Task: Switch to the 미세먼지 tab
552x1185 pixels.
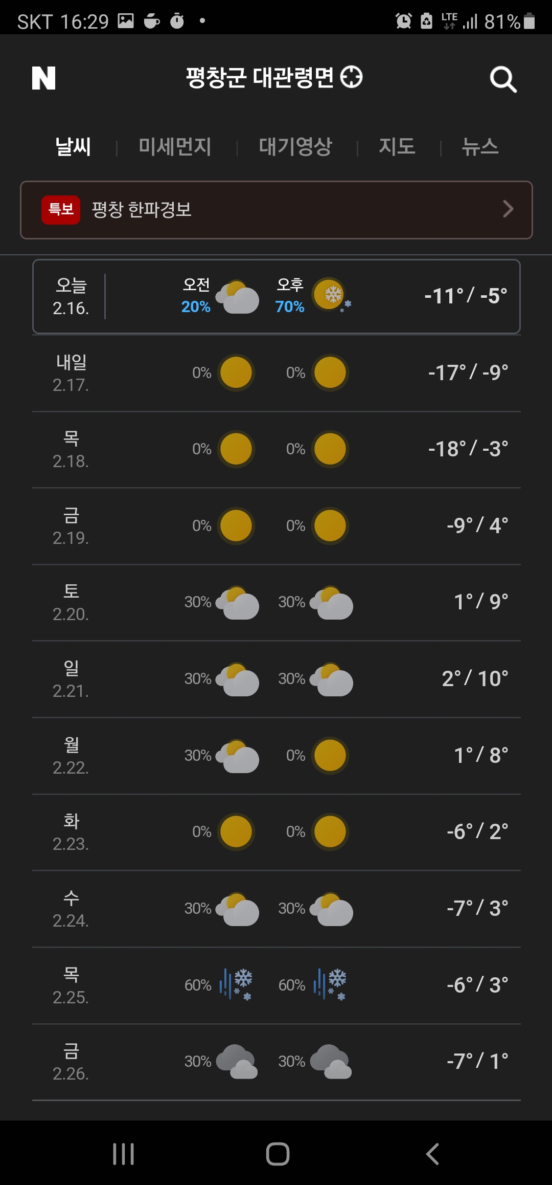Action: click(175, 147)
